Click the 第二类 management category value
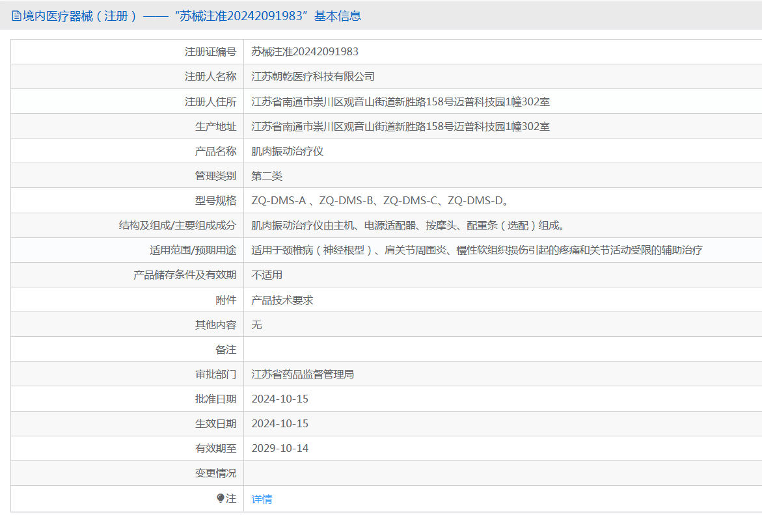Image resolution: width=762 pixels, height=517 pixels. coord(267,176)
